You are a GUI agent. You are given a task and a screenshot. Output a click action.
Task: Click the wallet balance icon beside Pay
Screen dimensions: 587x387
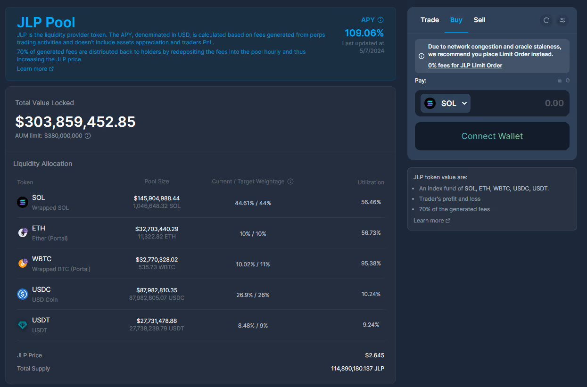pyautogui.click(x=560, y=81)
